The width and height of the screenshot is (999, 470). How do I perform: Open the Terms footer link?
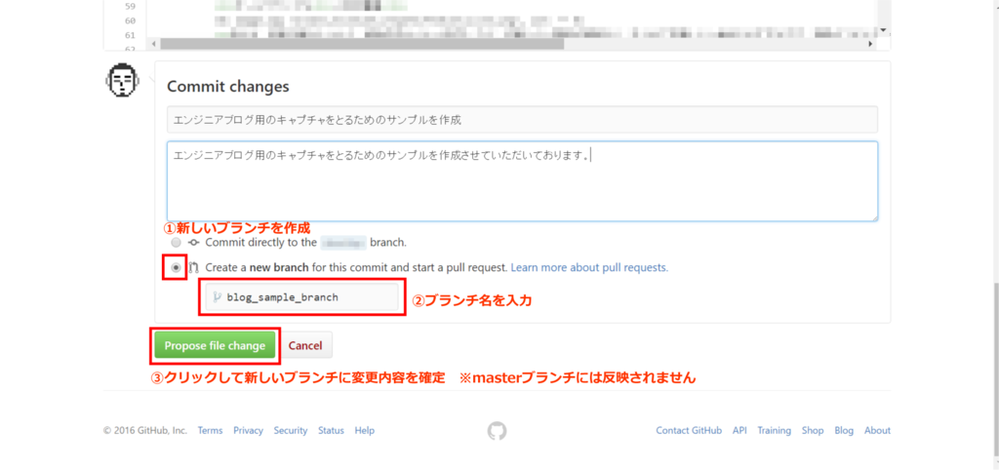pos(211,431)
